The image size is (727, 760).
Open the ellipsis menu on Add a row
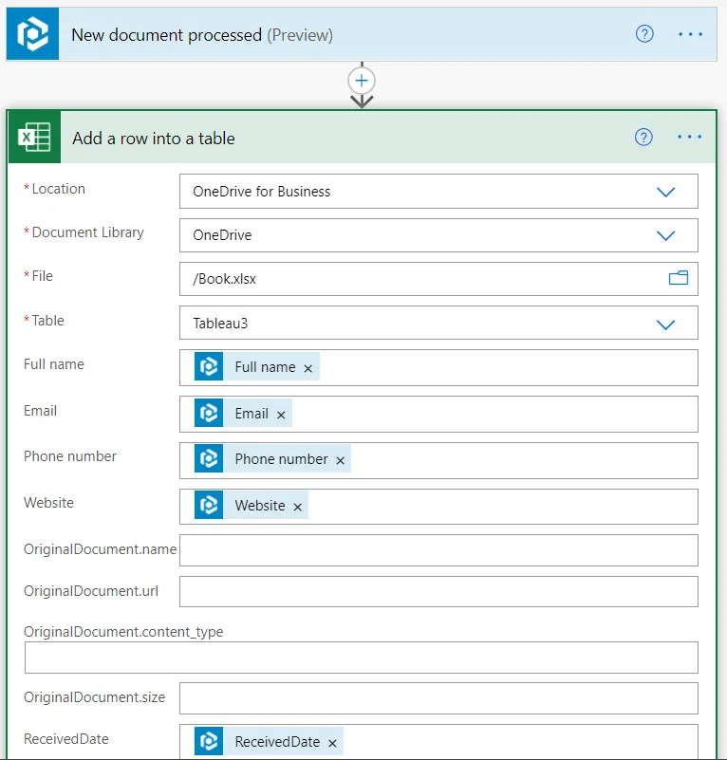(690, 137)
